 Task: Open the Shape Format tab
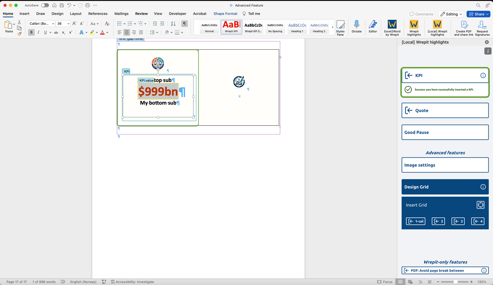(x=225, y=14)
